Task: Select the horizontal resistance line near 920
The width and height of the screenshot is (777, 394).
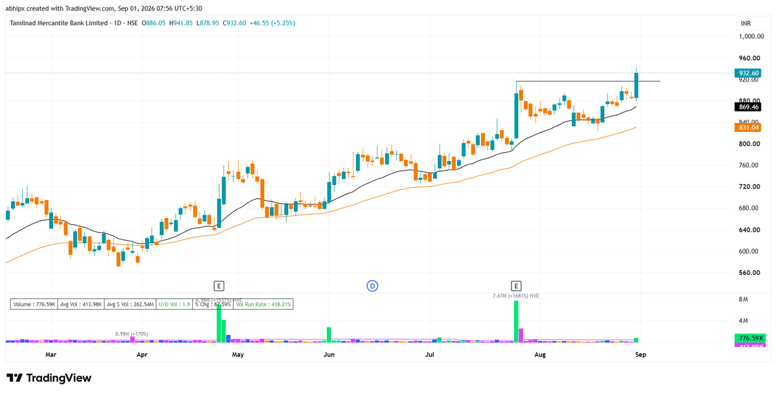Action: (588, 81)
